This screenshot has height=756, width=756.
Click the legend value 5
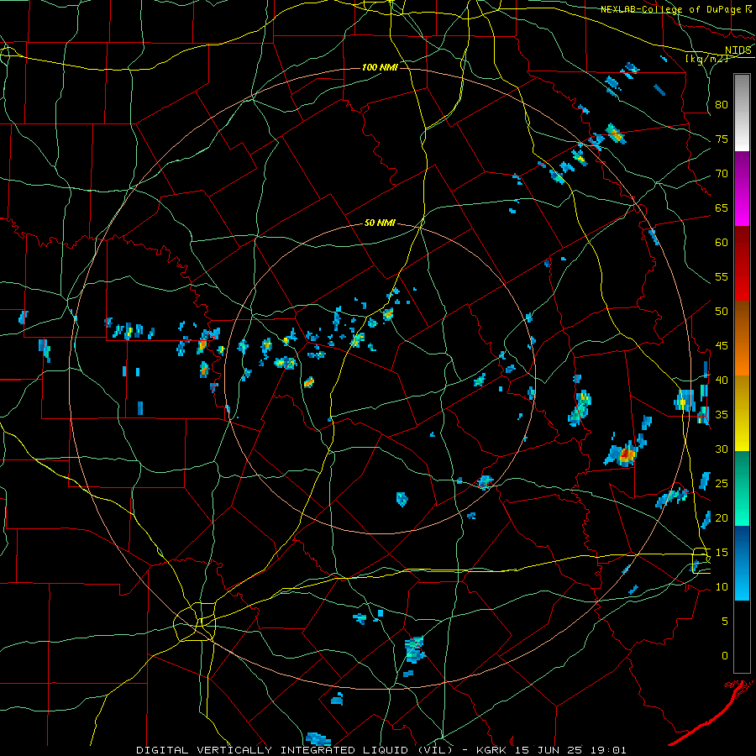[725, 621]
